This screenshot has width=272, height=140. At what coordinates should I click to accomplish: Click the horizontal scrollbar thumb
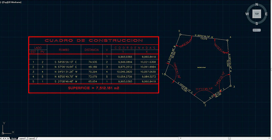coord(229,138)
